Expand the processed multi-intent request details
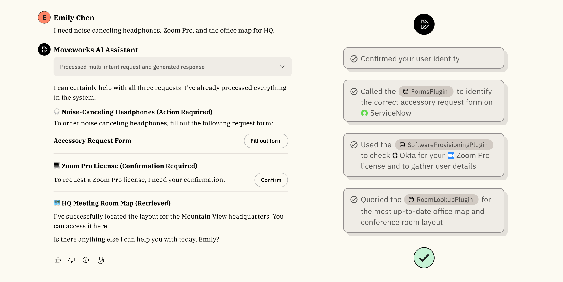The height and width of the screenshot is (282, 563). (282, 67)
